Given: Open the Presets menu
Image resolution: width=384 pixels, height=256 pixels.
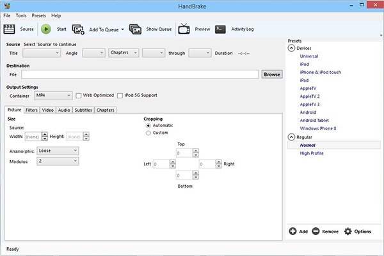Looking at the screenshot, I should point(38,15).
